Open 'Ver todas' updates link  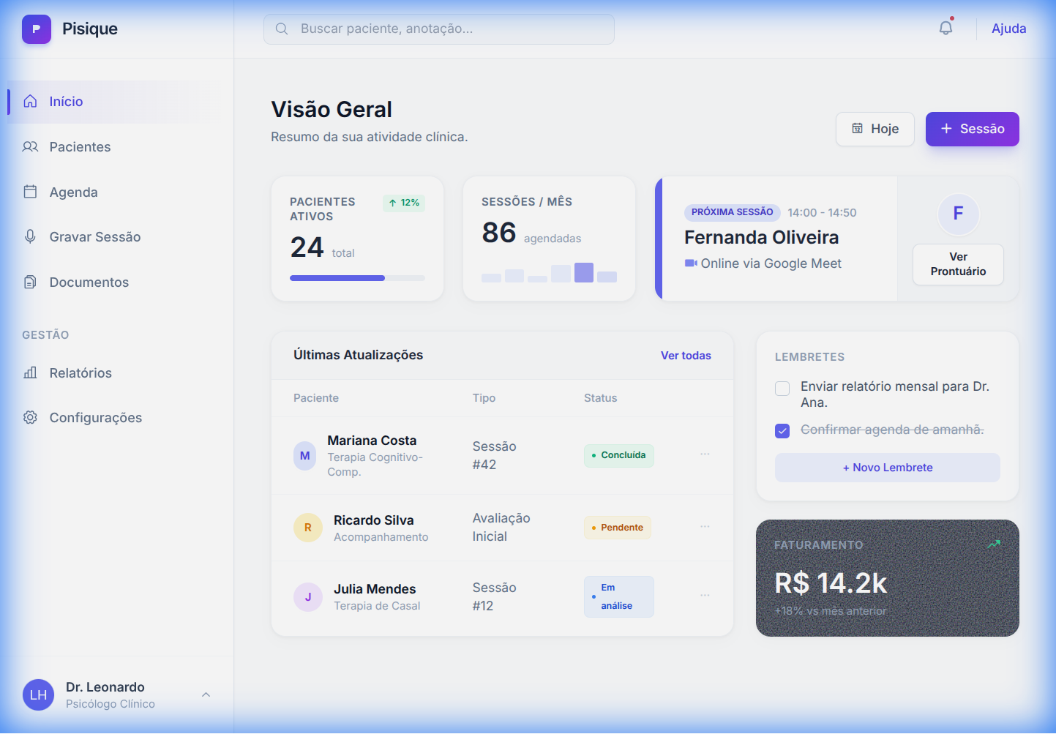click(686, 355)
